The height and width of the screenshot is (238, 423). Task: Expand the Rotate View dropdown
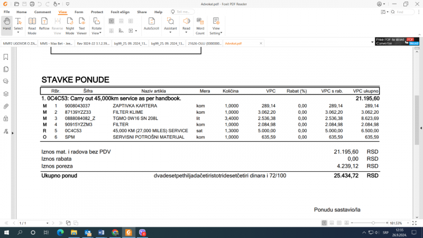(x=96, y=26)
